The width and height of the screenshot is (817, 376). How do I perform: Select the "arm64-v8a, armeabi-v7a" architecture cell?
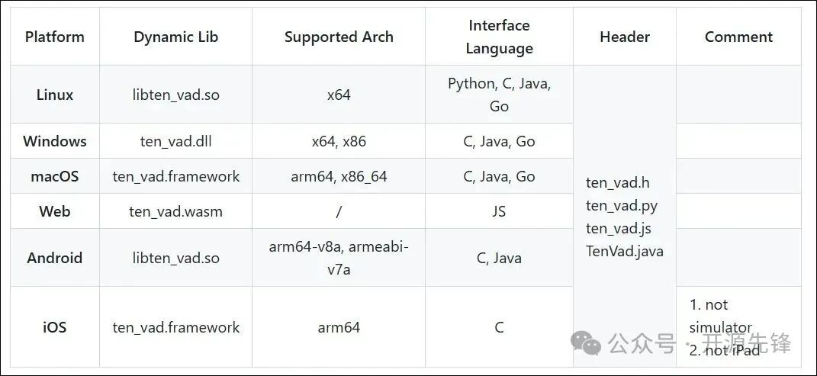(339, 258)
